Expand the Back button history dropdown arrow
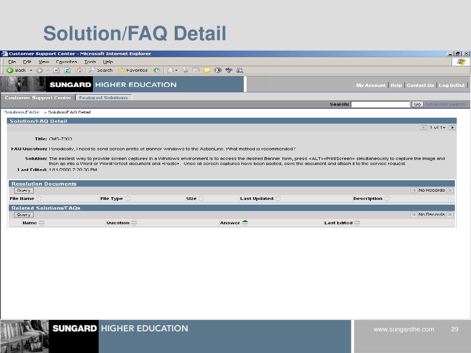The height and width of the screenshot is (353, 471). coord(31,70)
